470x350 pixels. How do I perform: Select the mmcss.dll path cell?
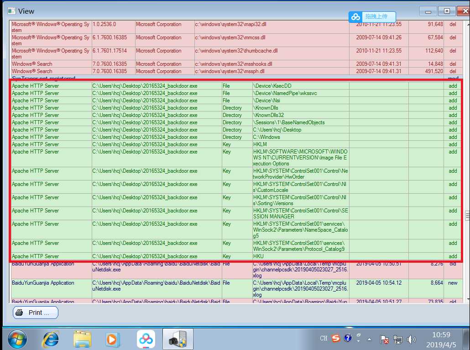click(272, 40)
